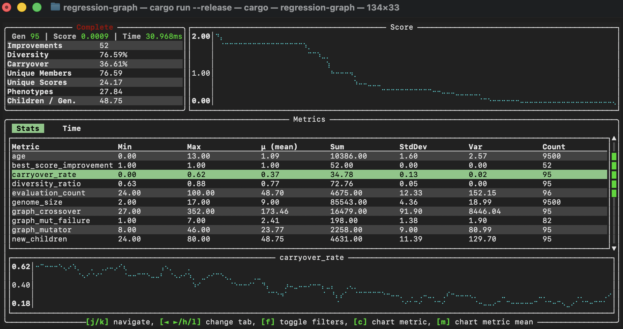Click the green scrollbar thumb in Metrics
The image size is (623, 329).
point(614,174)
